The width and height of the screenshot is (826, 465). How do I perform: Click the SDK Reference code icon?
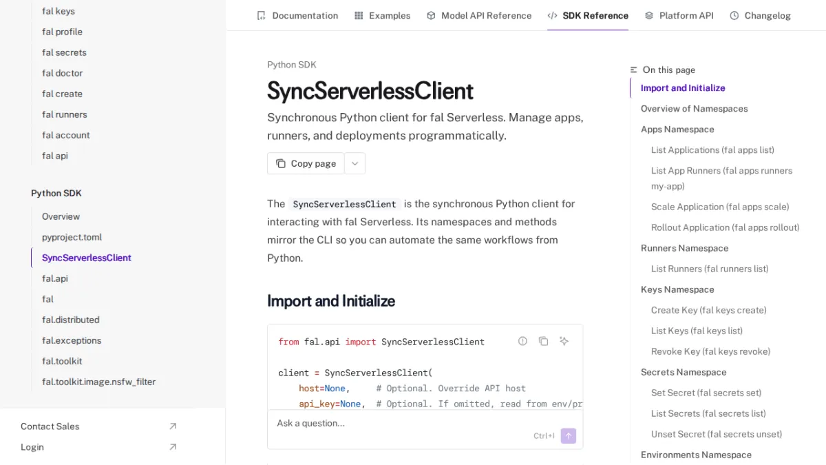click(x=552, y=15)
